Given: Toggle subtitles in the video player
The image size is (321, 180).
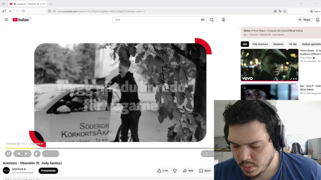Looking at the screenshot, I should [206, 154].
